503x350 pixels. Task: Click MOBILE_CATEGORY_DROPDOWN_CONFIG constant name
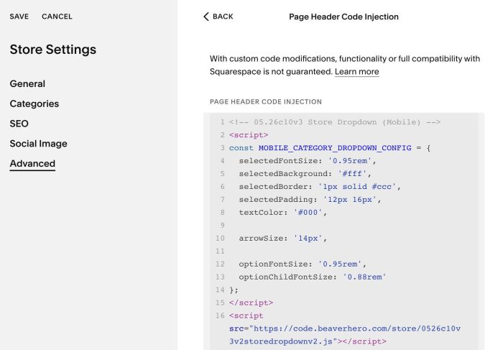tap(335, 148)
